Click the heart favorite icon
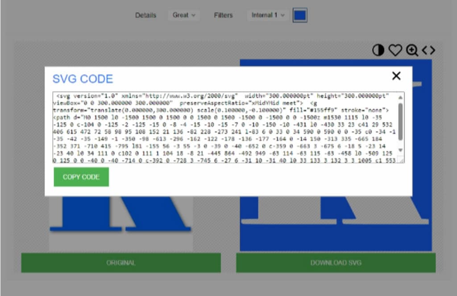 point(395,50)
